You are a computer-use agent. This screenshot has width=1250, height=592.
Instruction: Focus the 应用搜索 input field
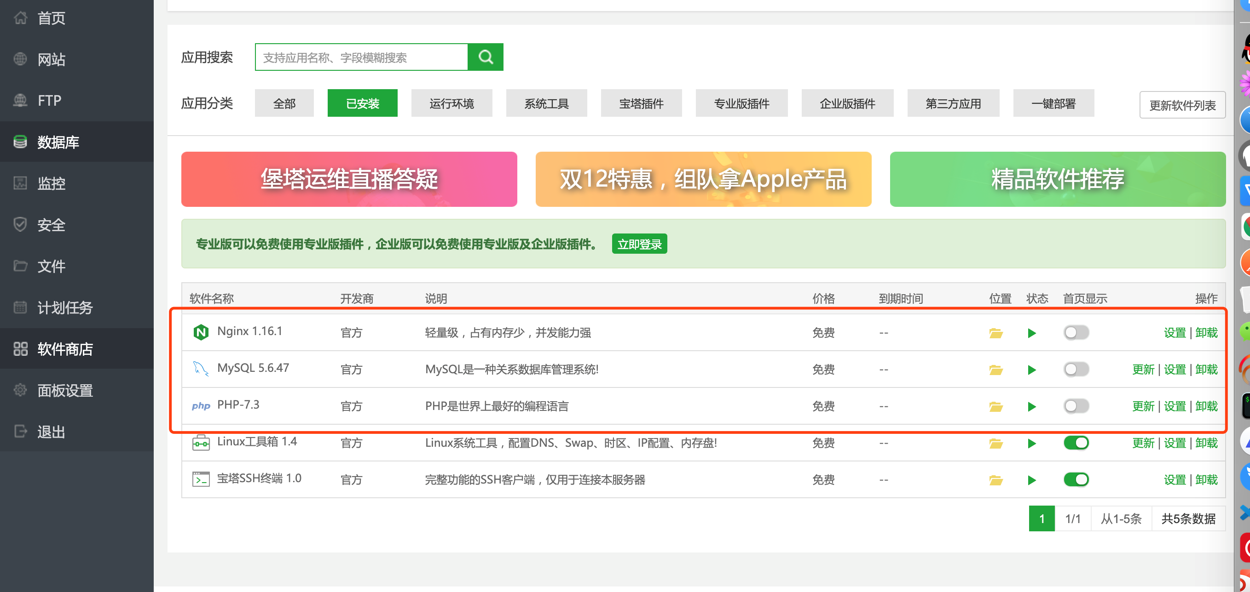[x=361, y=57]
